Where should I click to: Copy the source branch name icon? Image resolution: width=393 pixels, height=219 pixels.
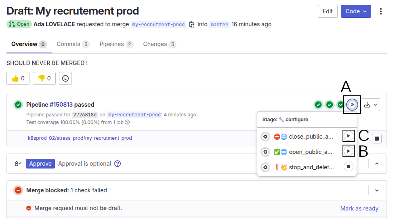192,24
